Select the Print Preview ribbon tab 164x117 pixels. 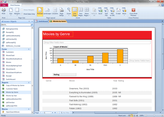[15, 5]
